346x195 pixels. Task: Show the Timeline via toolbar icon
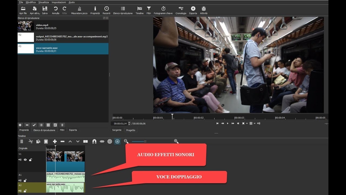point(139,10)
